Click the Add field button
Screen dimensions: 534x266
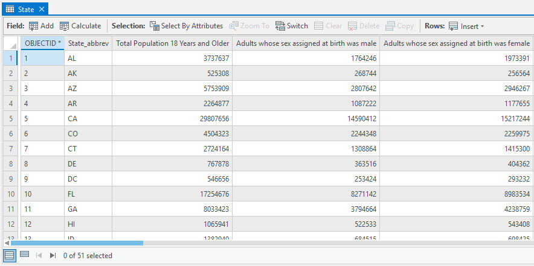pyautogui.click(x=41, y=26)
